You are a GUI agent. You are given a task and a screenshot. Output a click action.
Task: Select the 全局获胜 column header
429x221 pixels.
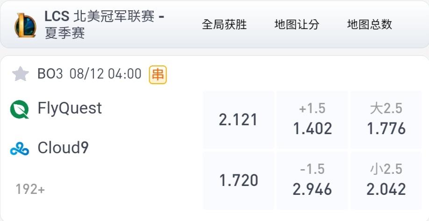point(224,24)
